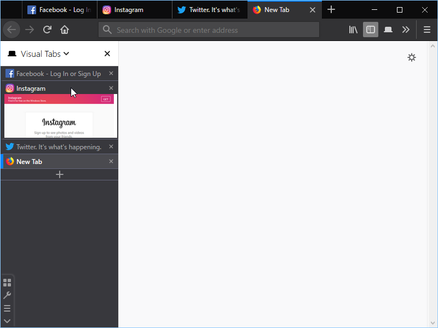438x328 pixels.
Task: Select New Tab entry in sidebar list
Action: click(59, 161)
